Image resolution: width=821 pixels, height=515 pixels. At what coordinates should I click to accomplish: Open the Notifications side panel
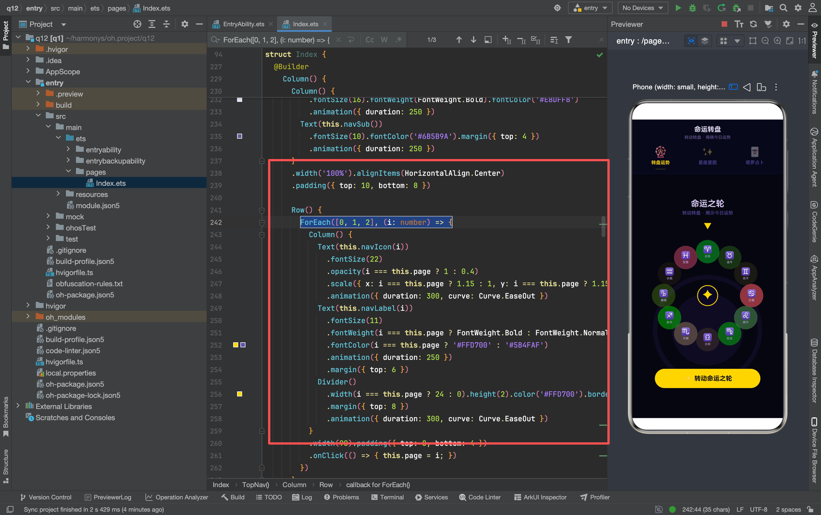(x=815, y=93)
